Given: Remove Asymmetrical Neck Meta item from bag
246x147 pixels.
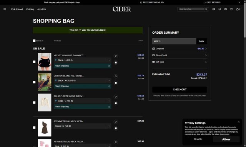Looking at the screenshot, I should [x=116, y=128].
